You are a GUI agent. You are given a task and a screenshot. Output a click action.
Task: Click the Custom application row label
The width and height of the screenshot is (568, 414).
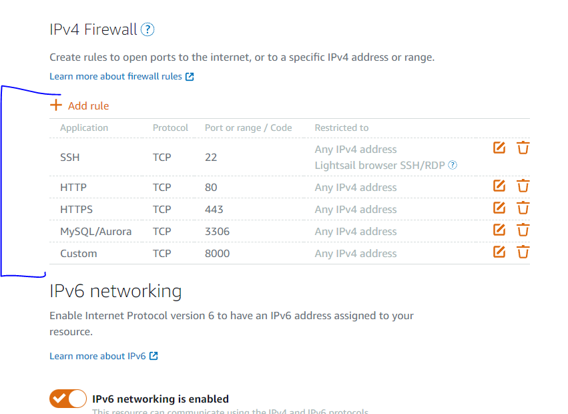coord(79,254)
